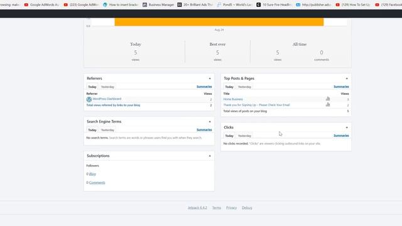This screenshot has height=226, width=402.
Task: Open the (223) Google AdW... bookmark
Action: [x=81, y=4]
